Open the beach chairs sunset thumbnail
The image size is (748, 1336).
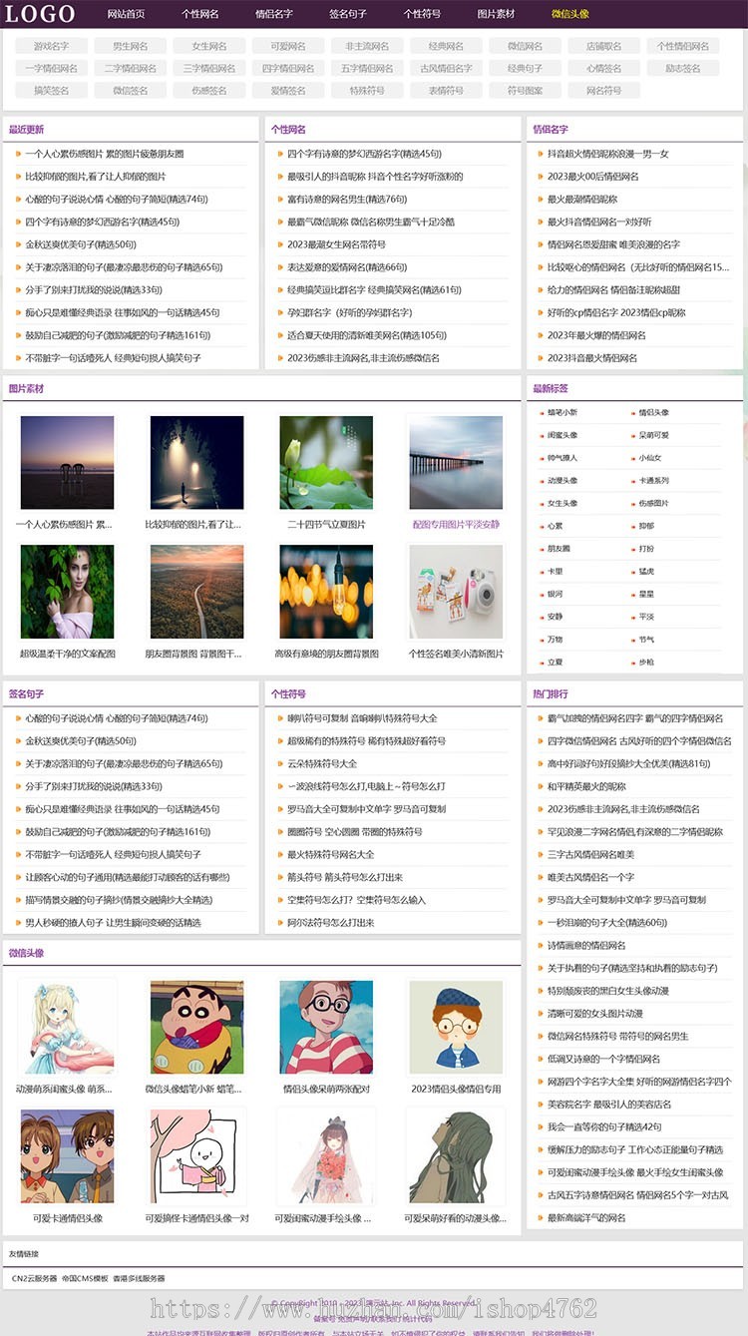click(67, 462)
